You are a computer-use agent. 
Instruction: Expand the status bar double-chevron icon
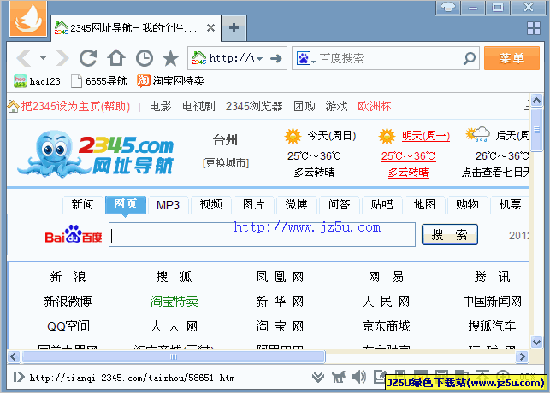pos(318,378)
